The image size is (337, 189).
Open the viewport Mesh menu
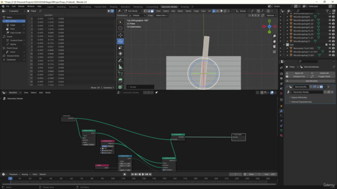point(180,11)
